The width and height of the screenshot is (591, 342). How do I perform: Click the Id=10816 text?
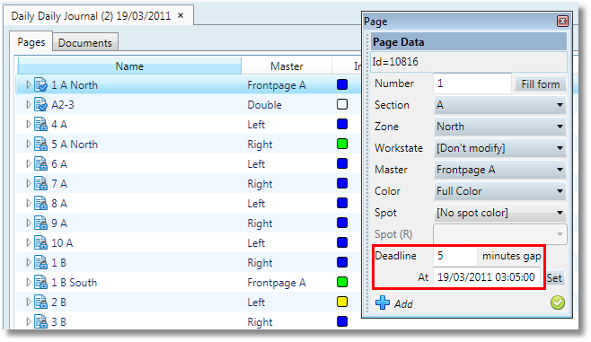[395, 62]
